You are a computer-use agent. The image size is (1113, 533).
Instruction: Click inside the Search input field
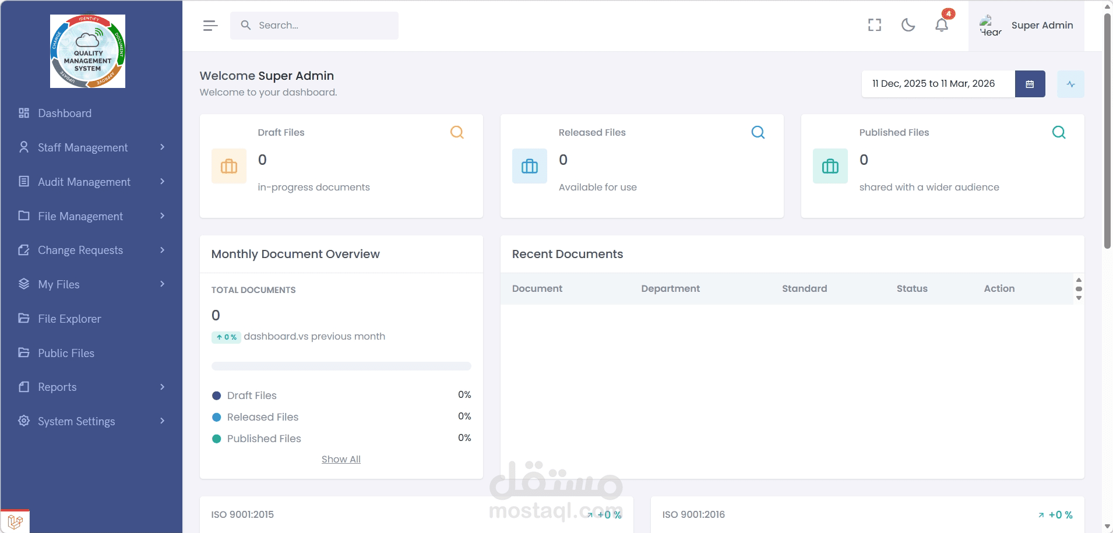pyautogui.click(x=315, y=25)
